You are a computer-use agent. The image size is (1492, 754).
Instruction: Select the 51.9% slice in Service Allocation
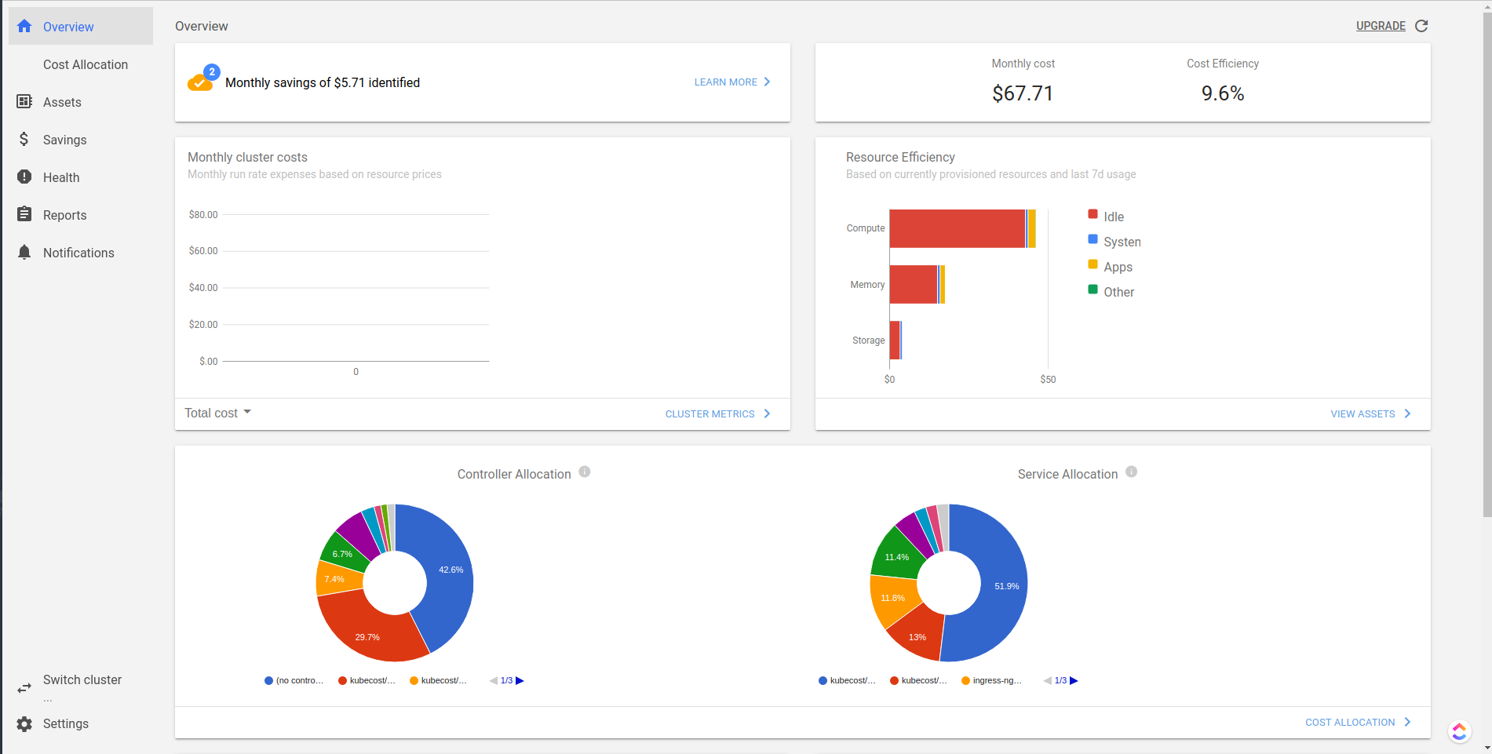click(x=1007, y=585)
